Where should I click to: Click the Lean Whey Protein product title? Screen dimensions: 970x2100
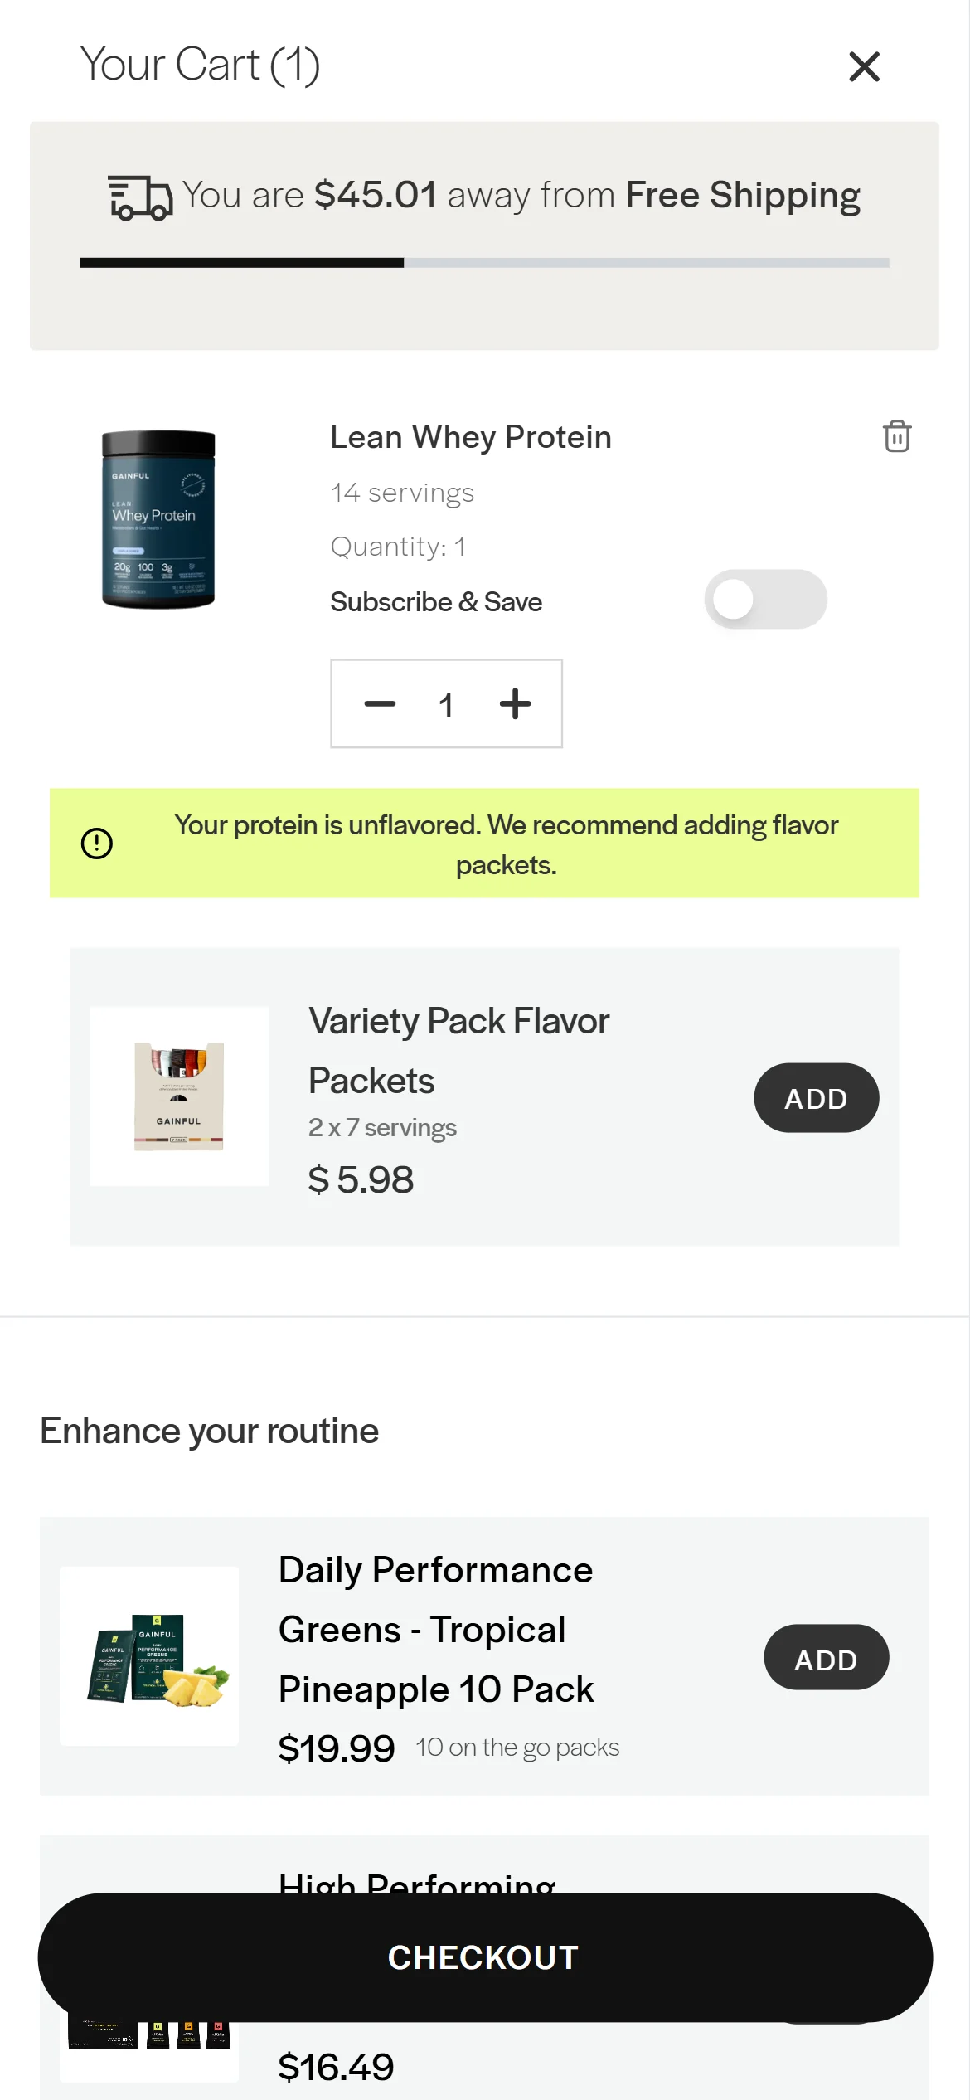click(x=470, y=437)
